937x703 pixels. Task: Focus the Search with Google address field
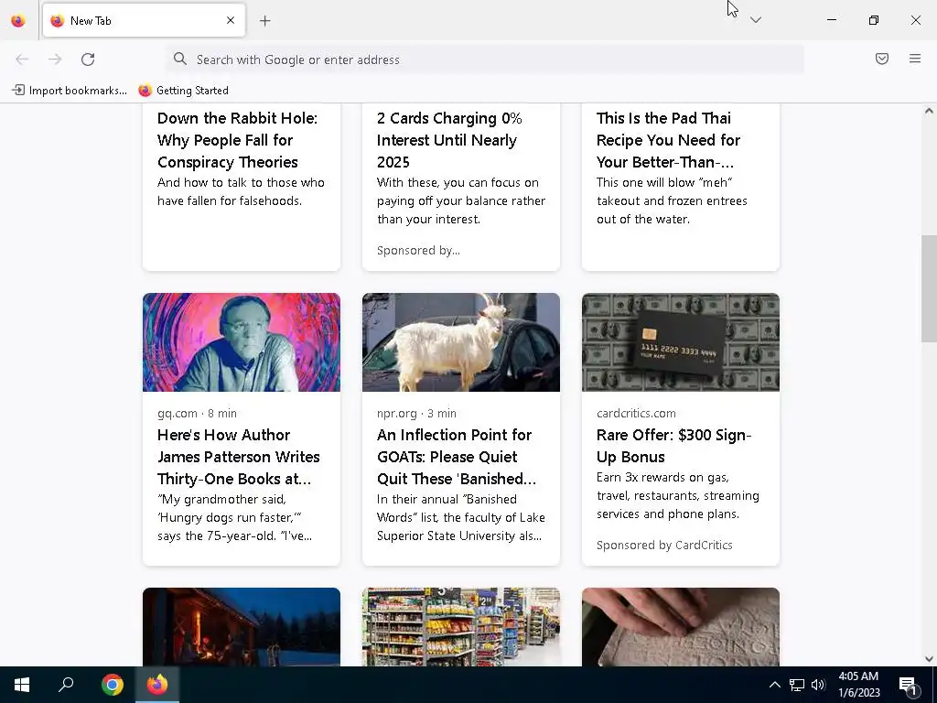point(485,59)
